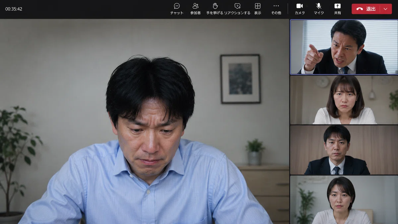Viewport: 398px width, 224px height.
Task: Click the main speaker video
Action: (x=144, y=121)
